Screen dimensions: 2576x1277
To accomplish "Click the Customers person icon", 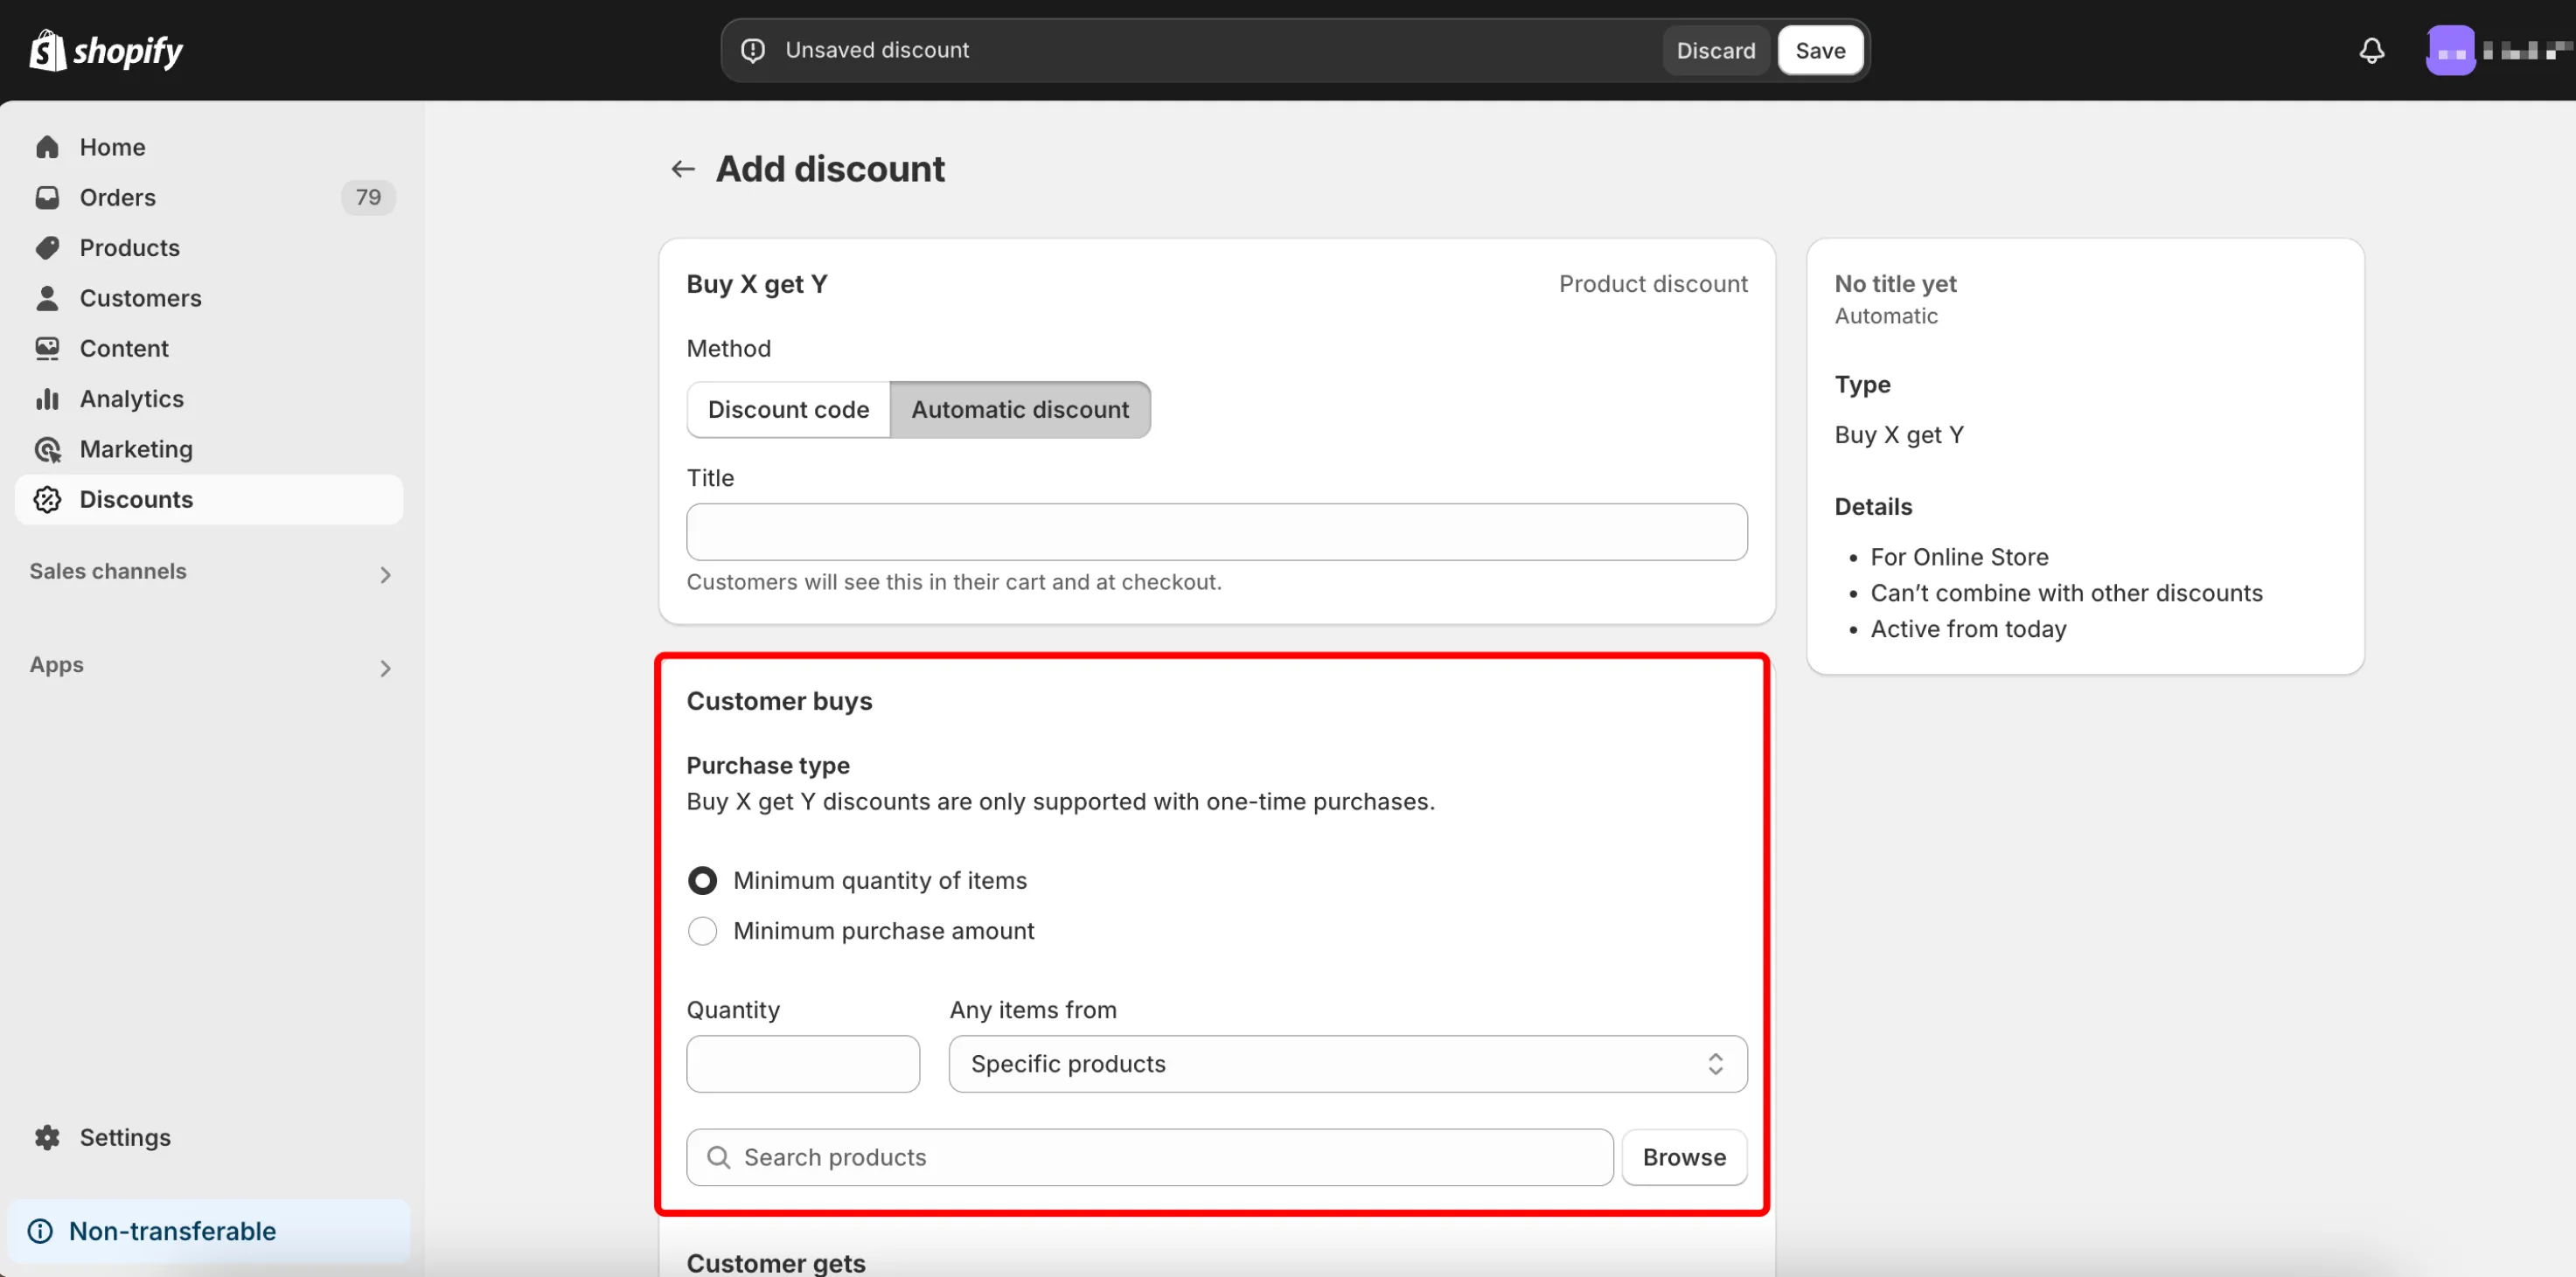I will click(47, 298).
